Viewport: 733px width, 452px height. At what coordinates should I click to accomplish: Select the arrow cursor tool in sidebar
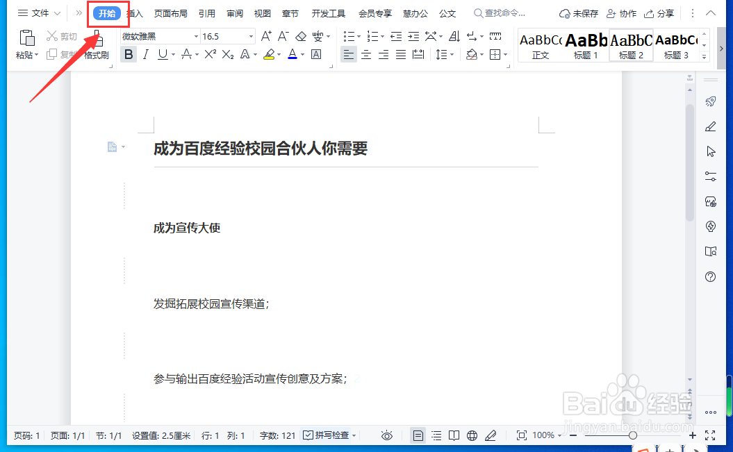coord(711,152)
